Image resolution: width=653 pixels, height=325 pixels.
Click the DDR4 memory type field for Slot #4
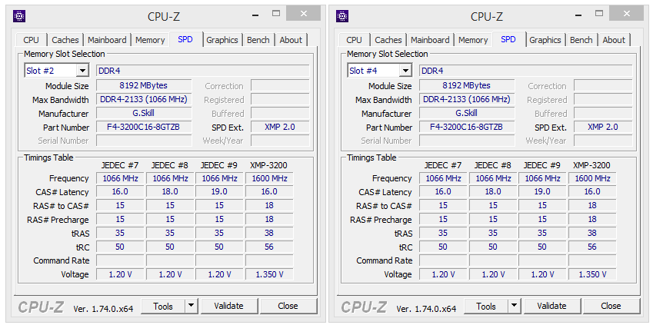pyautogui.click(x=526, y=71)
